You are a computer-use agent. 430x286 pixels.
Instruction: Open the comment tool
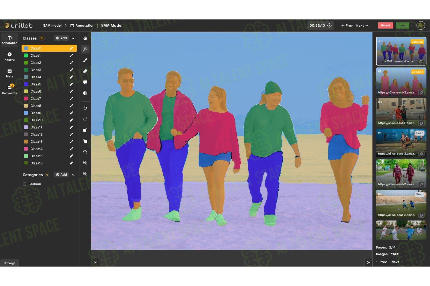click(x=85, y=82)
